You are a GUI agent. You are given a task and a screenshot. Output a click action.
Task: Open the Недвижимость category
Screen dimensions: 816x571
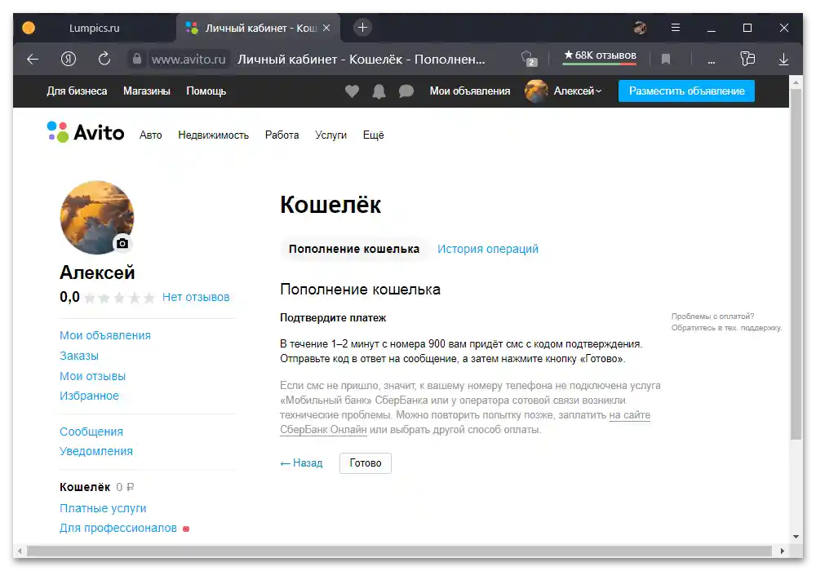tap(213, 135)
